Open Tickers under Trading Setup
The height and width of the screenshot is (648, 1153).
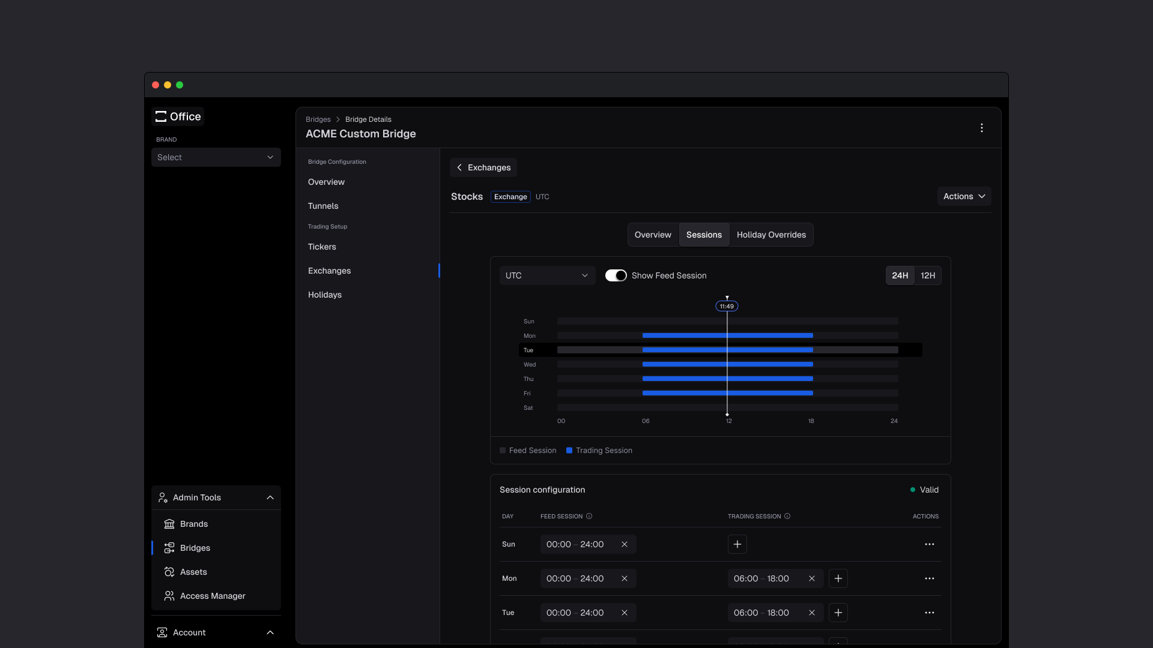click(x=322, y=247)
